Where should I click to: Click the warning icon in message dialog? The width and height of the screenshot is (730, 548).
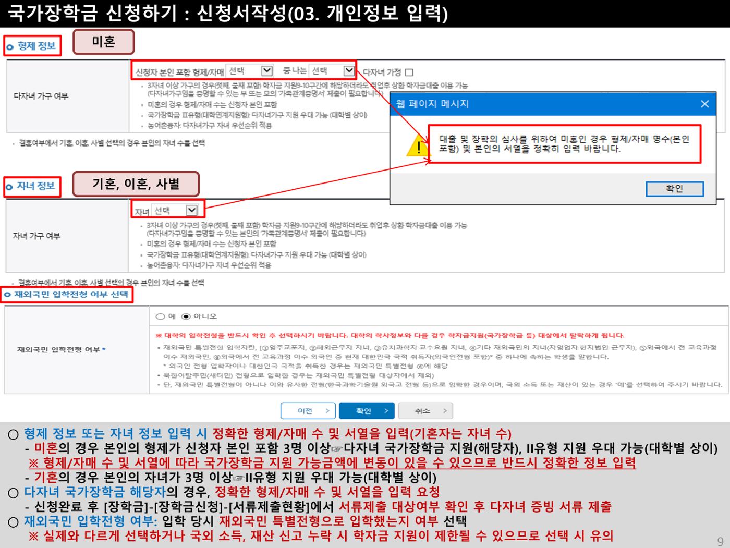click(417, 147)
